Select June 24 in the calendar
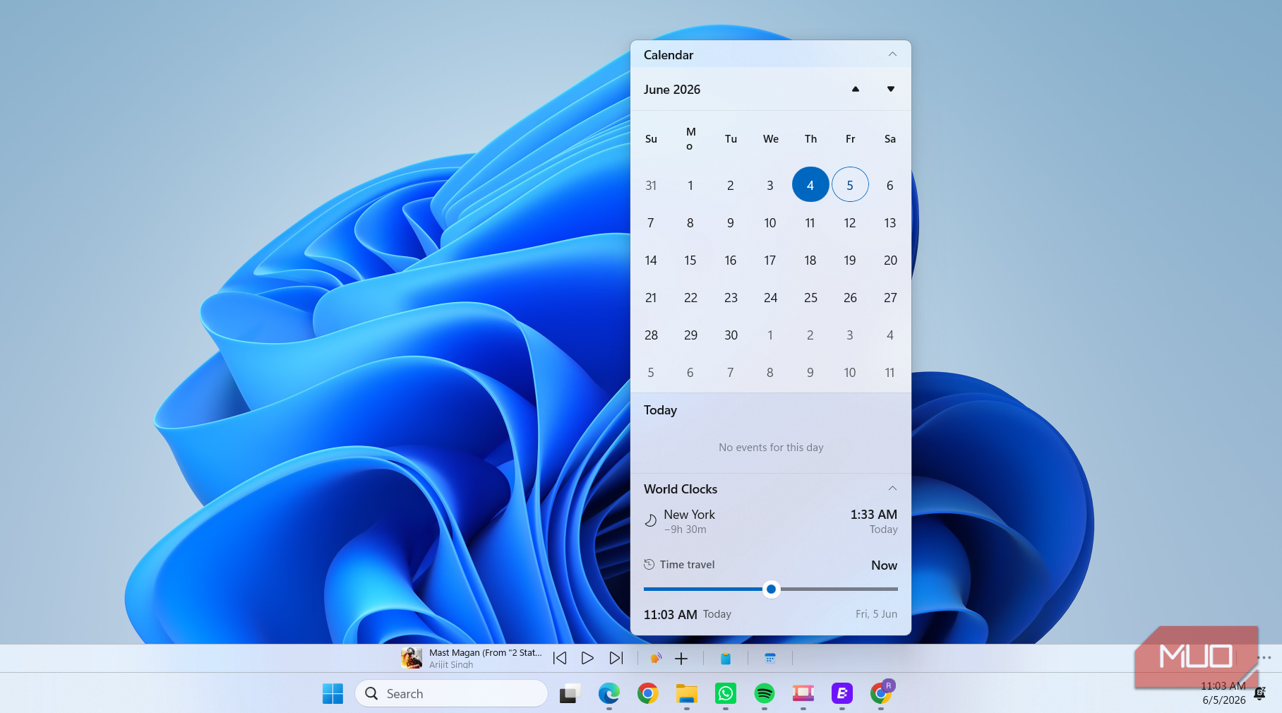The image size is (1282, 713). pos(770,298)
